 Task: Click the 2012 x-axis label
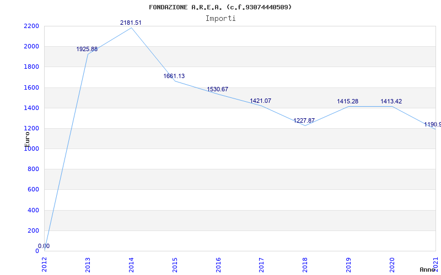(45, 265)
